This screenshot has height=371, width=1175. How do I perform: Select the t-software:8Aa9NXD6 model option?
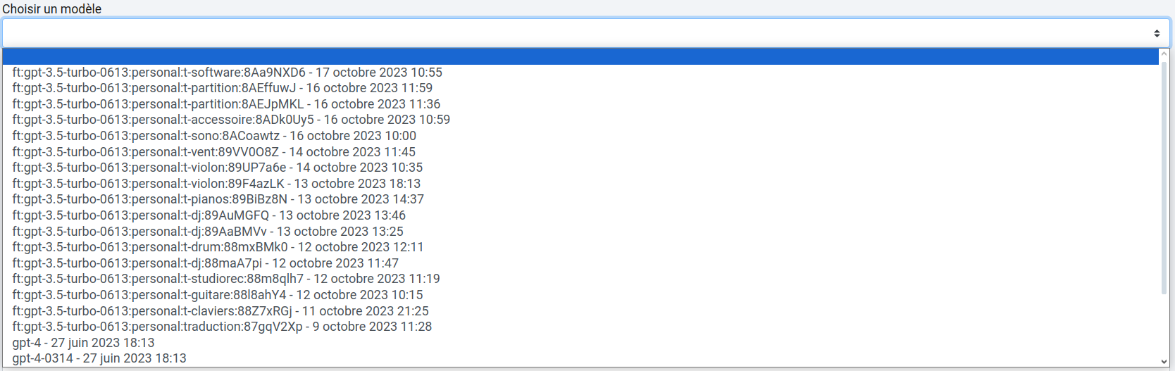point(227,73)
